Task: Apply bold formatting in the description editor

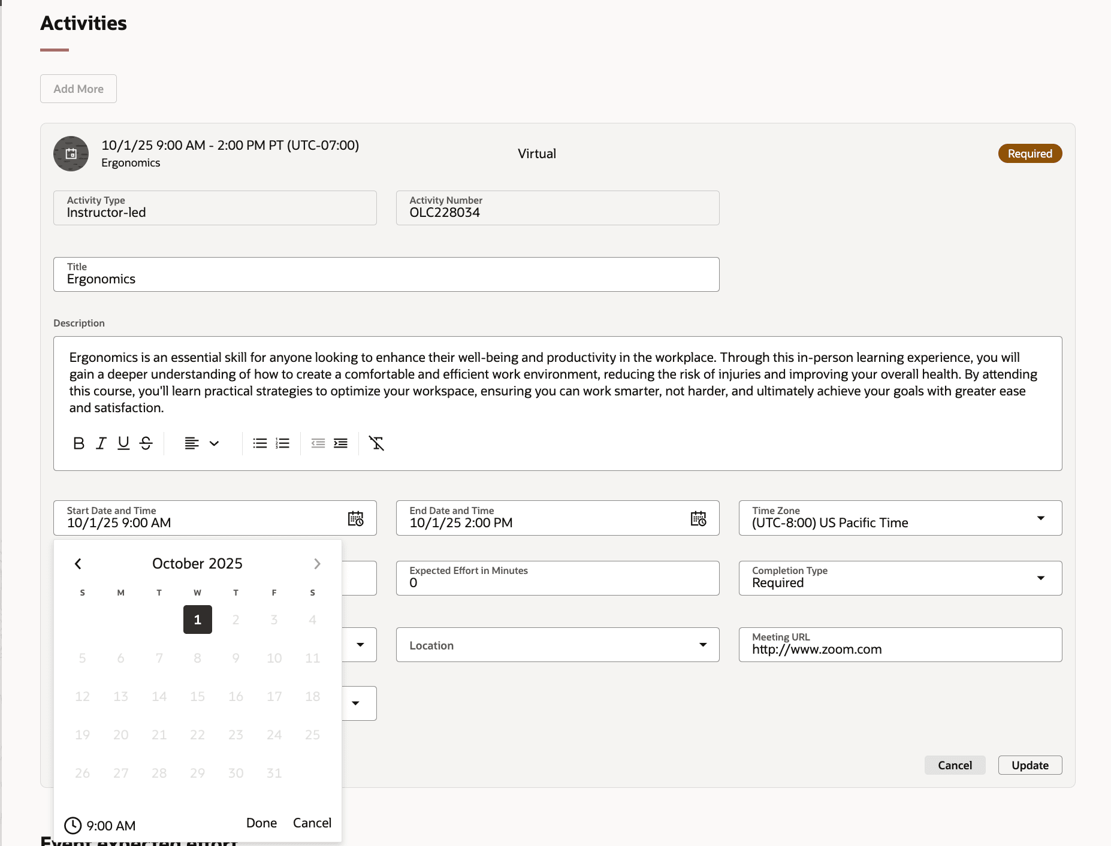Action: pos(79,443)
